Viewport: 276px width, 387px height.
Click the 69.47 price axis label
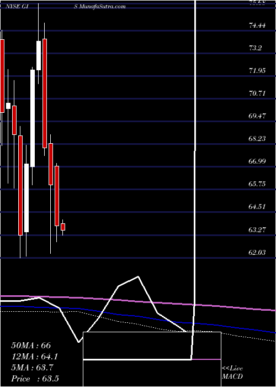(257, 116)
